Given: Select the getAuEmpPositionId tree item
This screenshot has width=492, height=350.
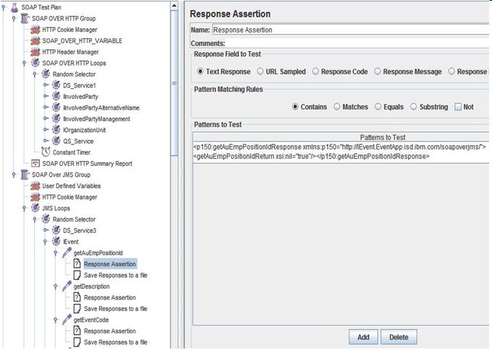Looking at the screenshot, I should pyautogui.click(x=98, y=253).
